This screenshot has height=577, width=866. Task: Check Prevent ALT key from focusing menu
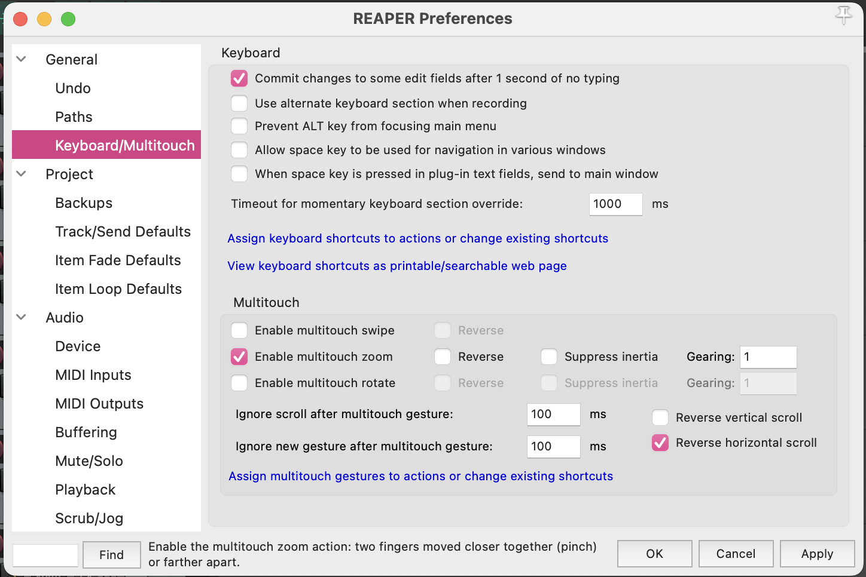(x=239, y=126)
